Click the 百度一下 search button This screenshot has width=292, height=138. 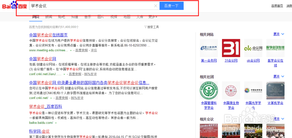(x=171, y=6)
